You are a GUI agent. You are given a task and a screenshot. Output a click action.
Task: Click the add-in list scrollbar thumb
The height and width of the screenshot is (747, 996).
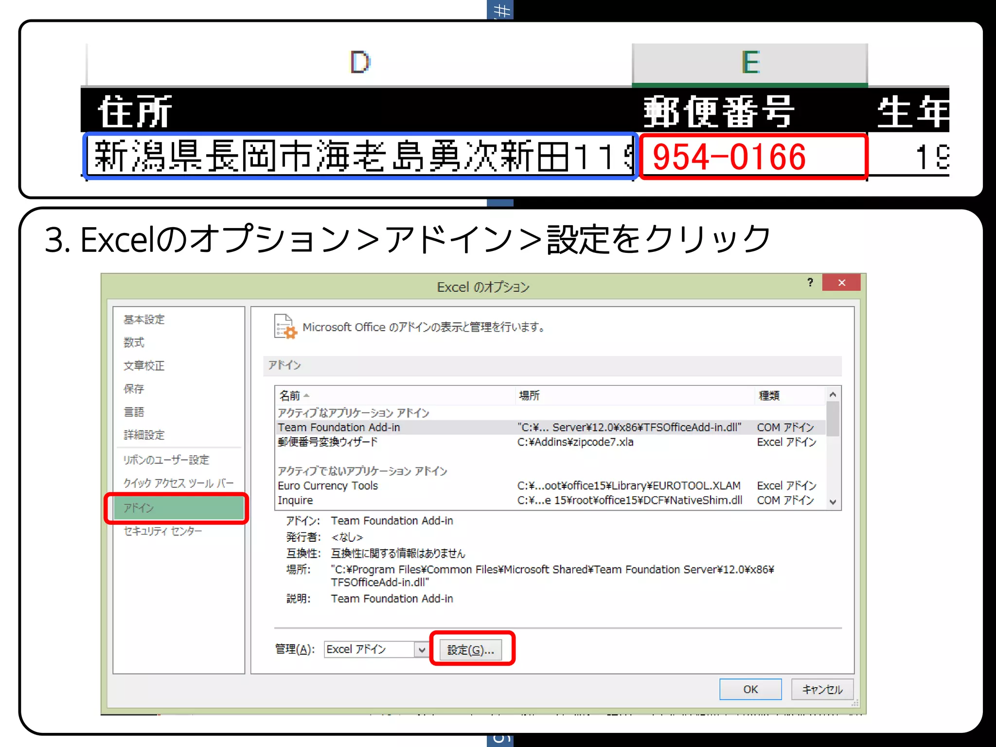pyautogui.click(x=833, y=419)
